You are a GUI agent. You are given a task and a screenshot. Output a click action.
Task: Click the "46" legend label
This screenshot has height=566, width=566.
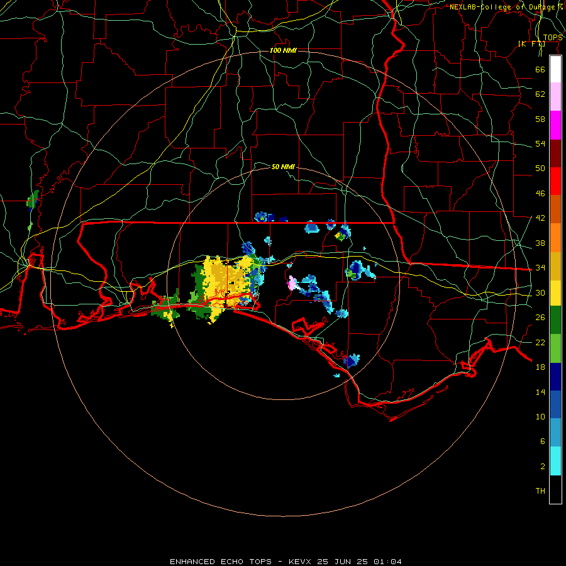pyautogui.click(x=540, y=194)
